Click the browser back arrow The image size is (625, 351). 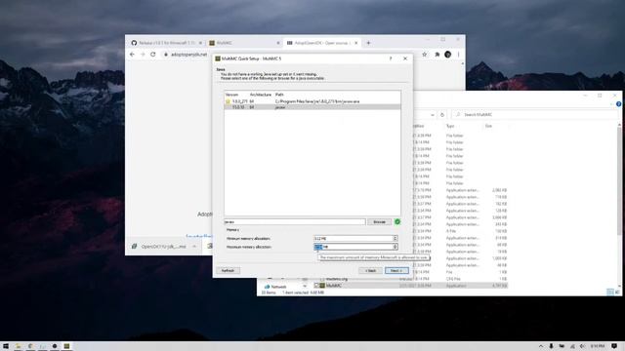(133, 55)
